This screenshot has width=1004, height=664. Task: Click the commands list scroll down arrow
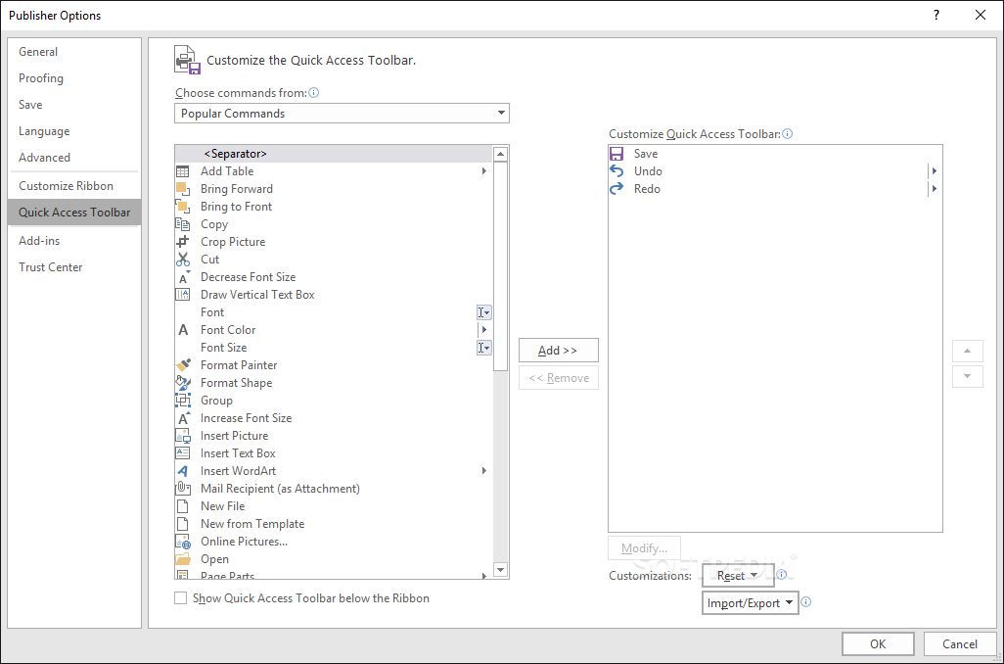tap(501, 570)
